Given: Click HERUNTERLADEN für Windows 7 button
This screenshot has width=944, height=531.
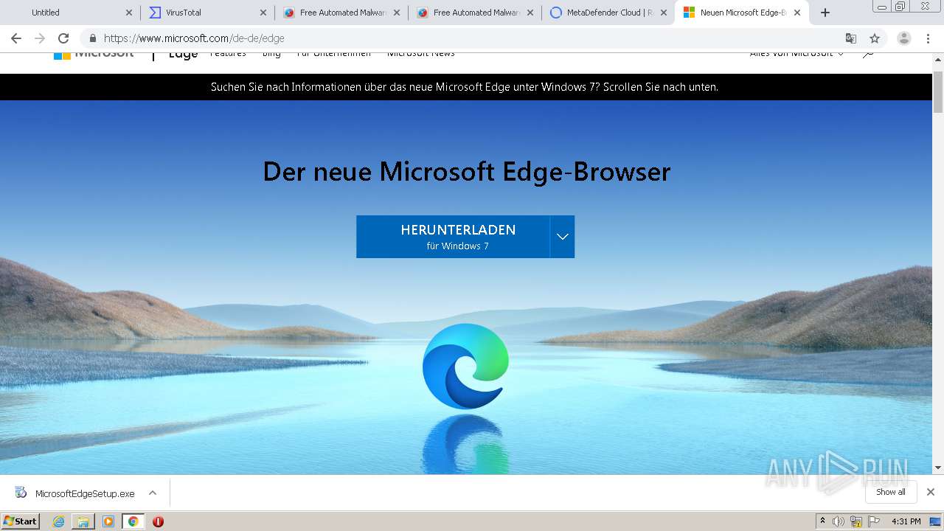Looking at the screenshot, I should click(x=453, y=237).
